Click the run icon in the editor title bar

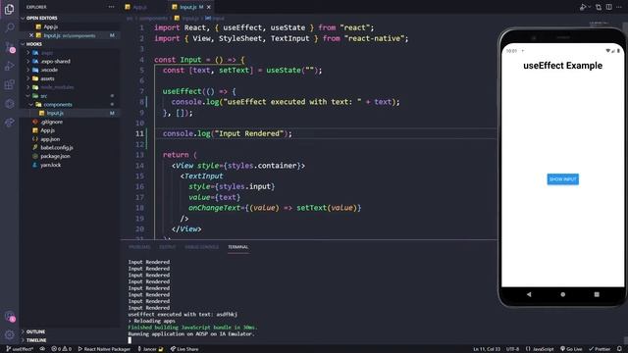point(584,7)
